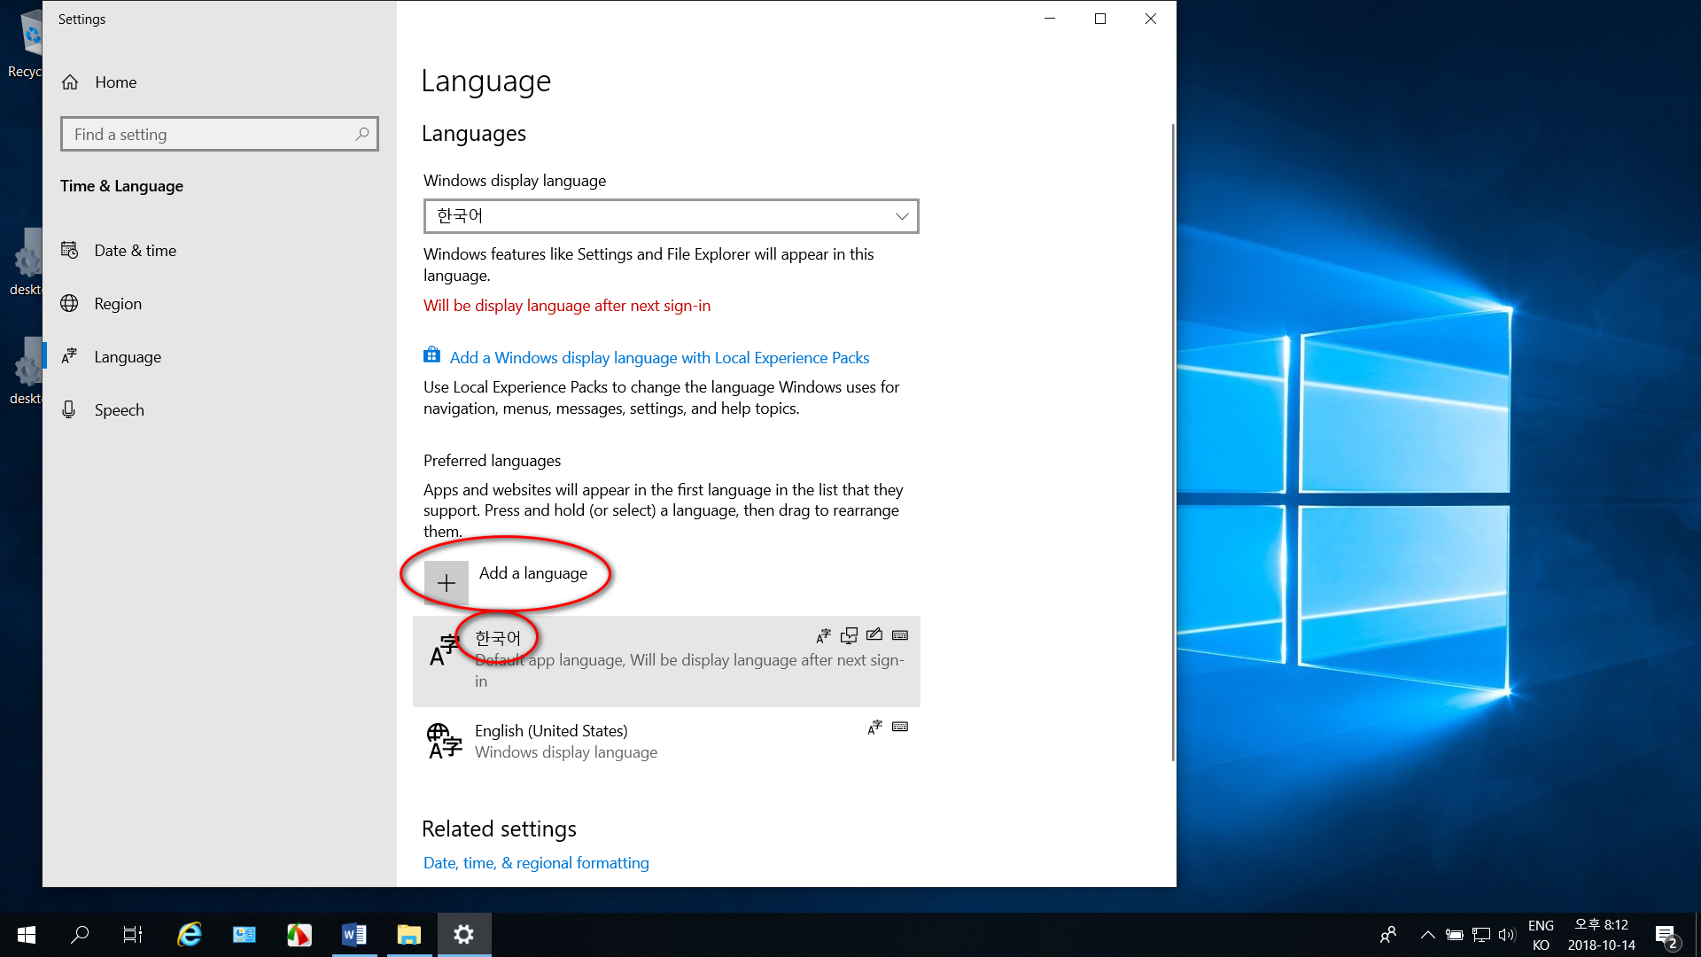This screenshot has width=1701, height=957.
Task: Click the Speech settings option
Action: click(120, 409)
